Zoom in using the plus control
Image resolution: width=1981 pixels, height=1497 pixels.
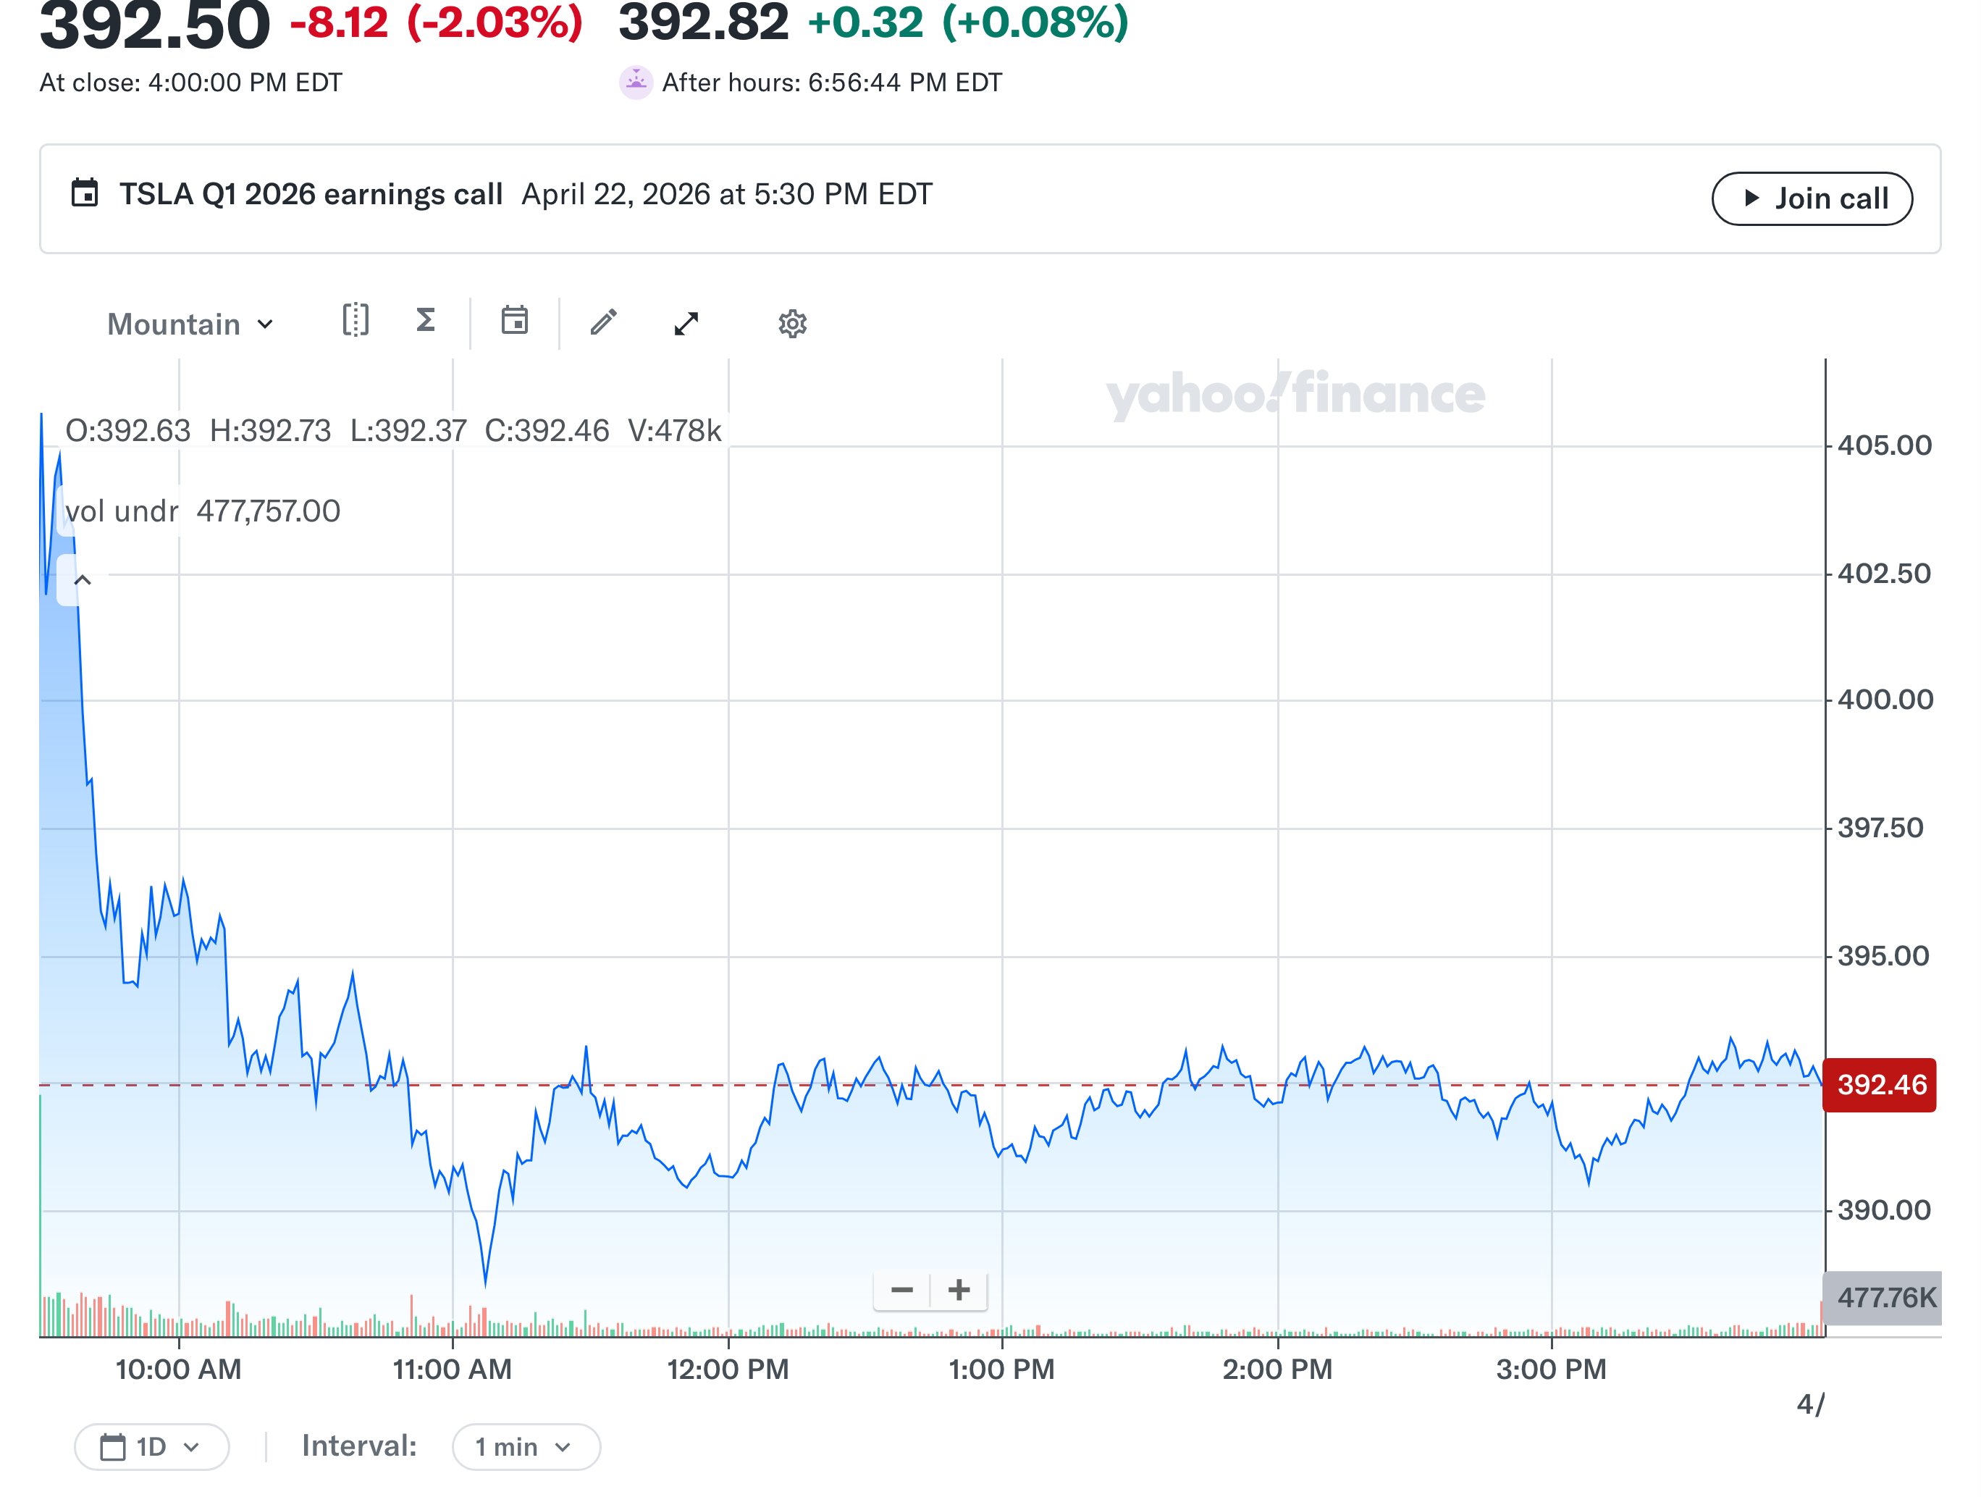958,1290
